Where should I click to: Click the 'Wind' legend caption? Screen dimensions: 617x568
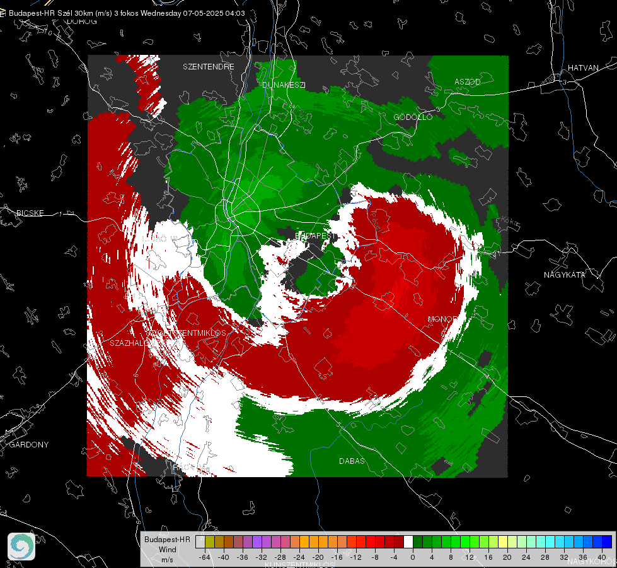tap(167, 550)
